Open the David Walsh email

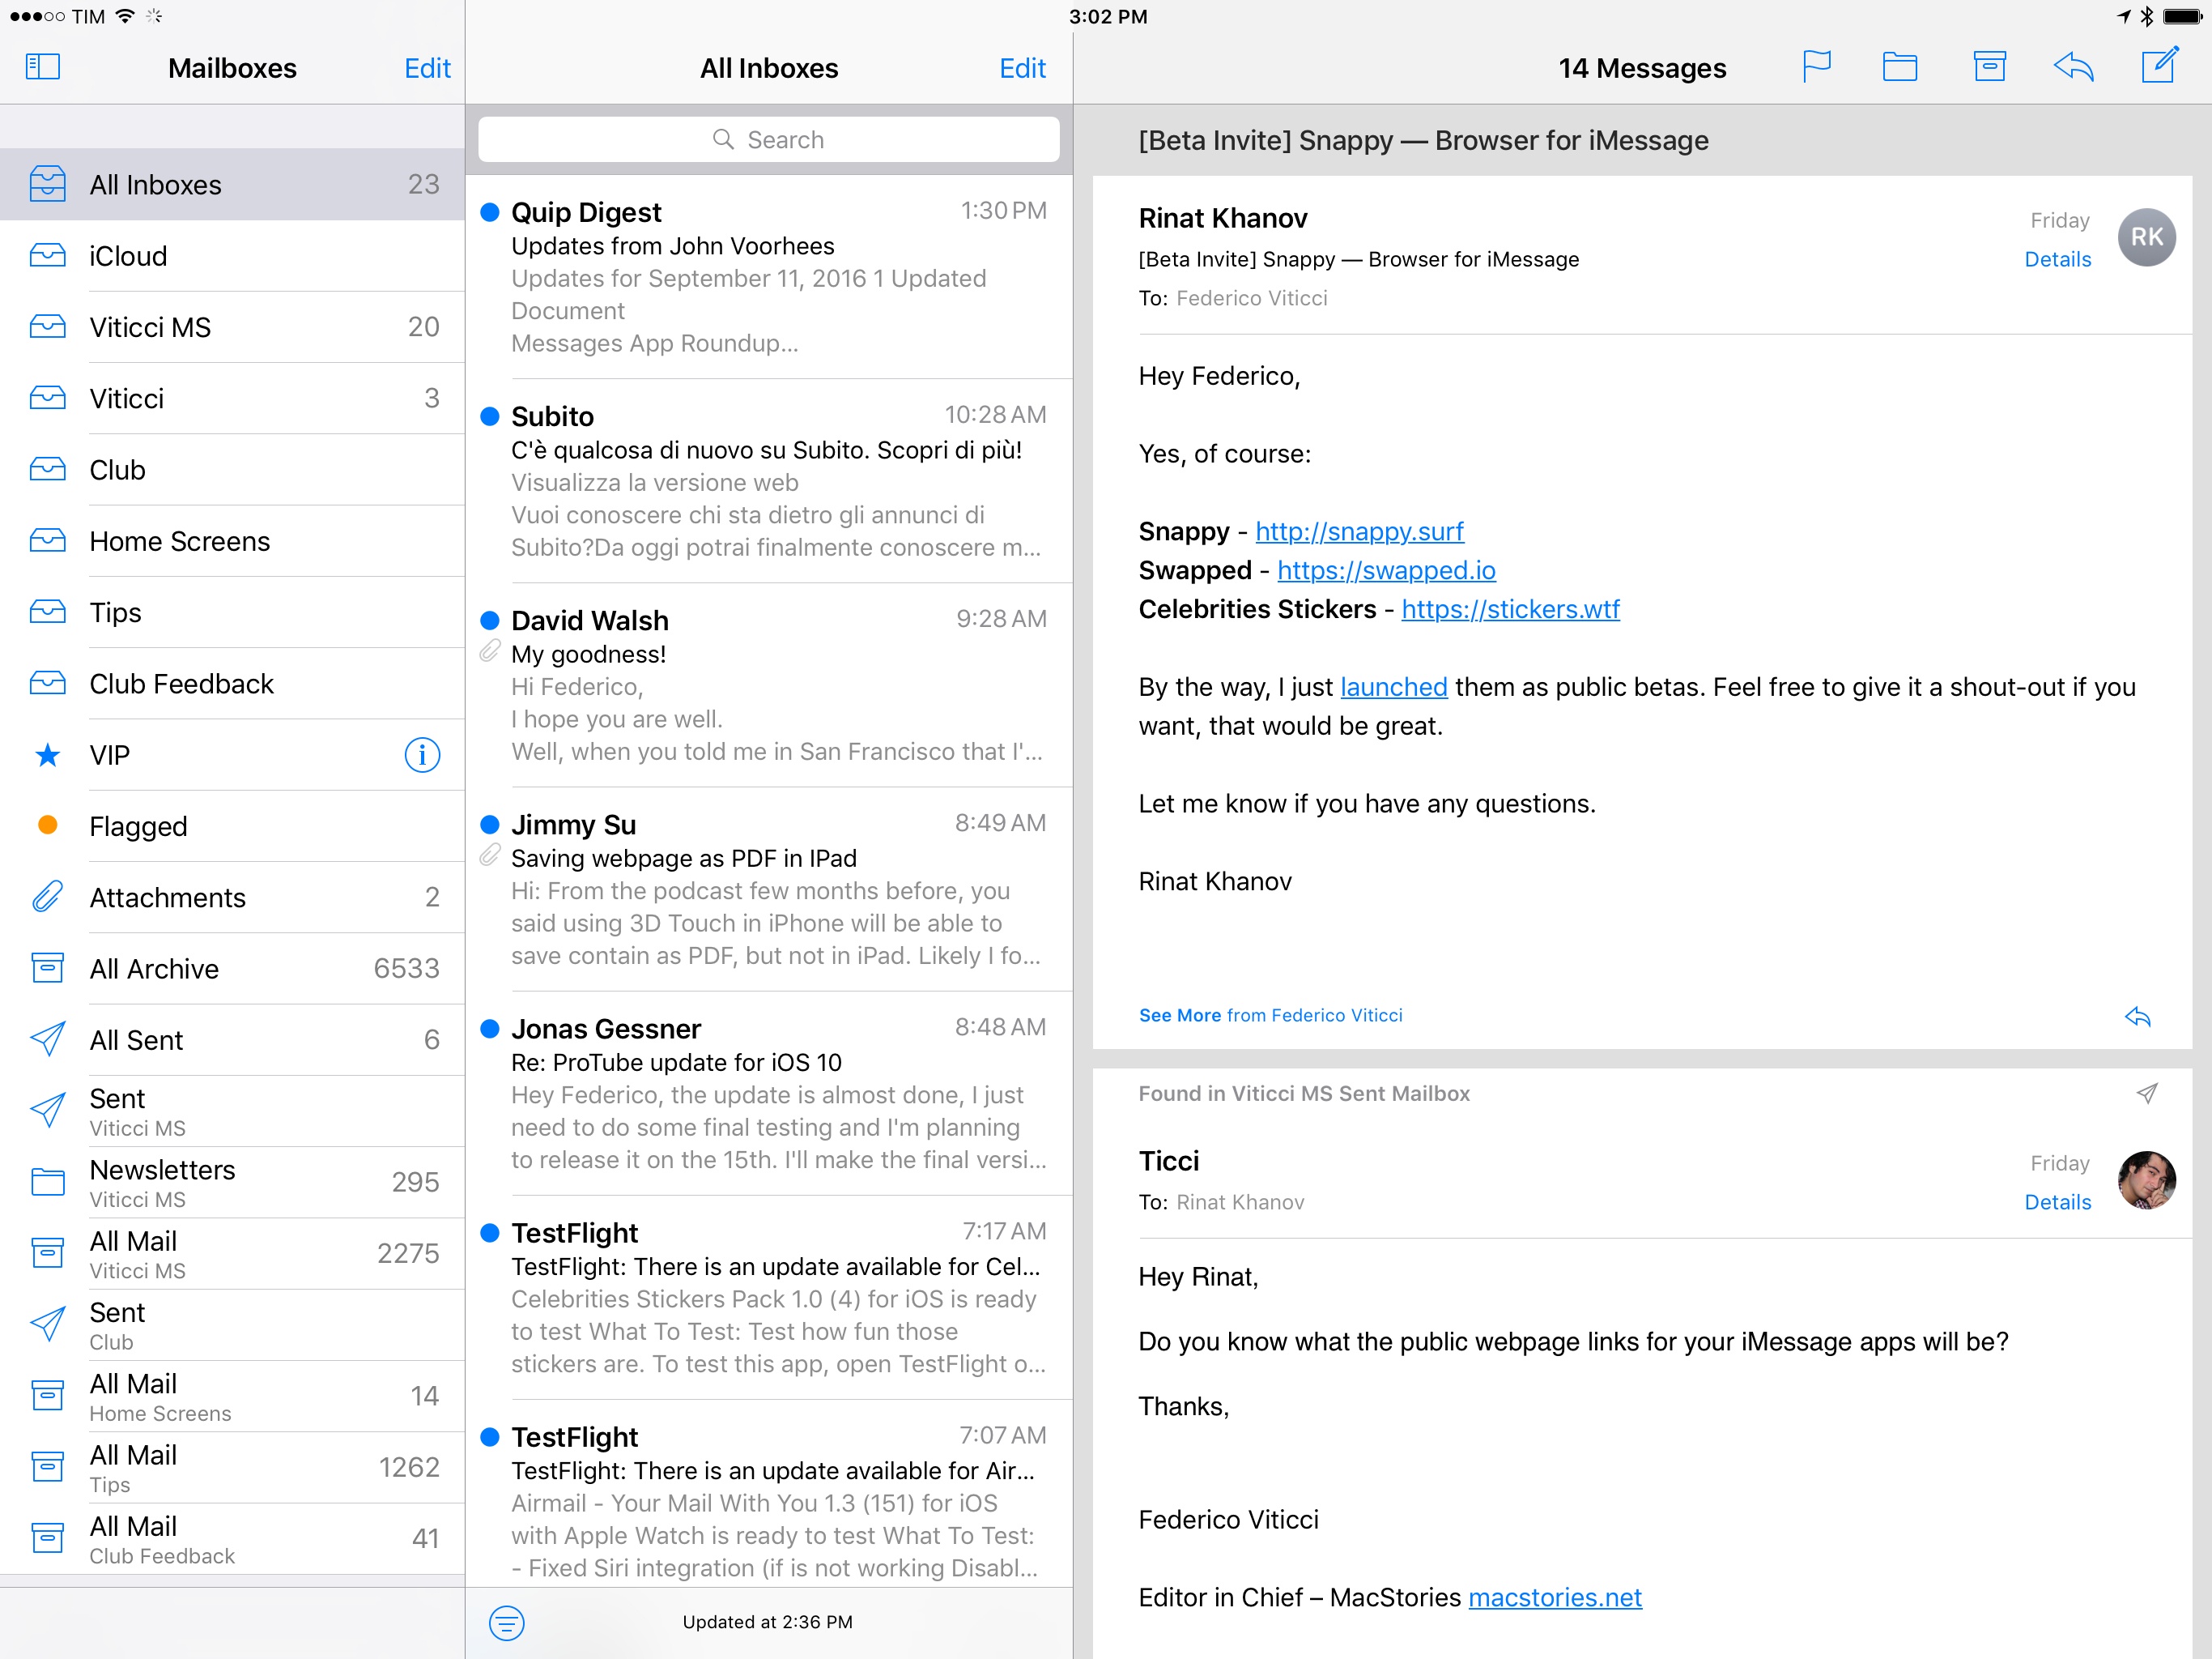775,685
